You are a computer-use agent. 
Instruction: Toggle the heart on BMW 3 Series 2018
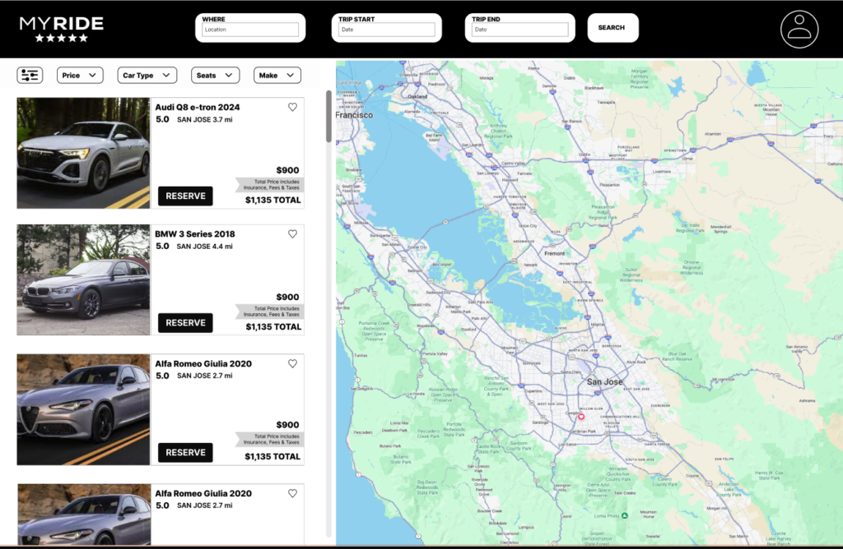coord(292,234)
